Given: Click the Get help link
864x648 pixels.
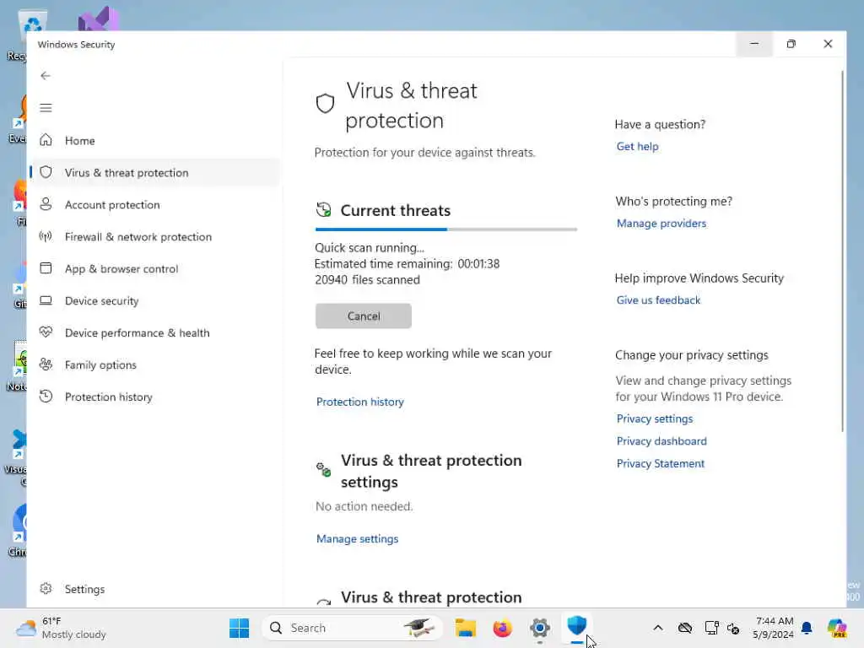Looking at the screenshot, I should [637, 146].
